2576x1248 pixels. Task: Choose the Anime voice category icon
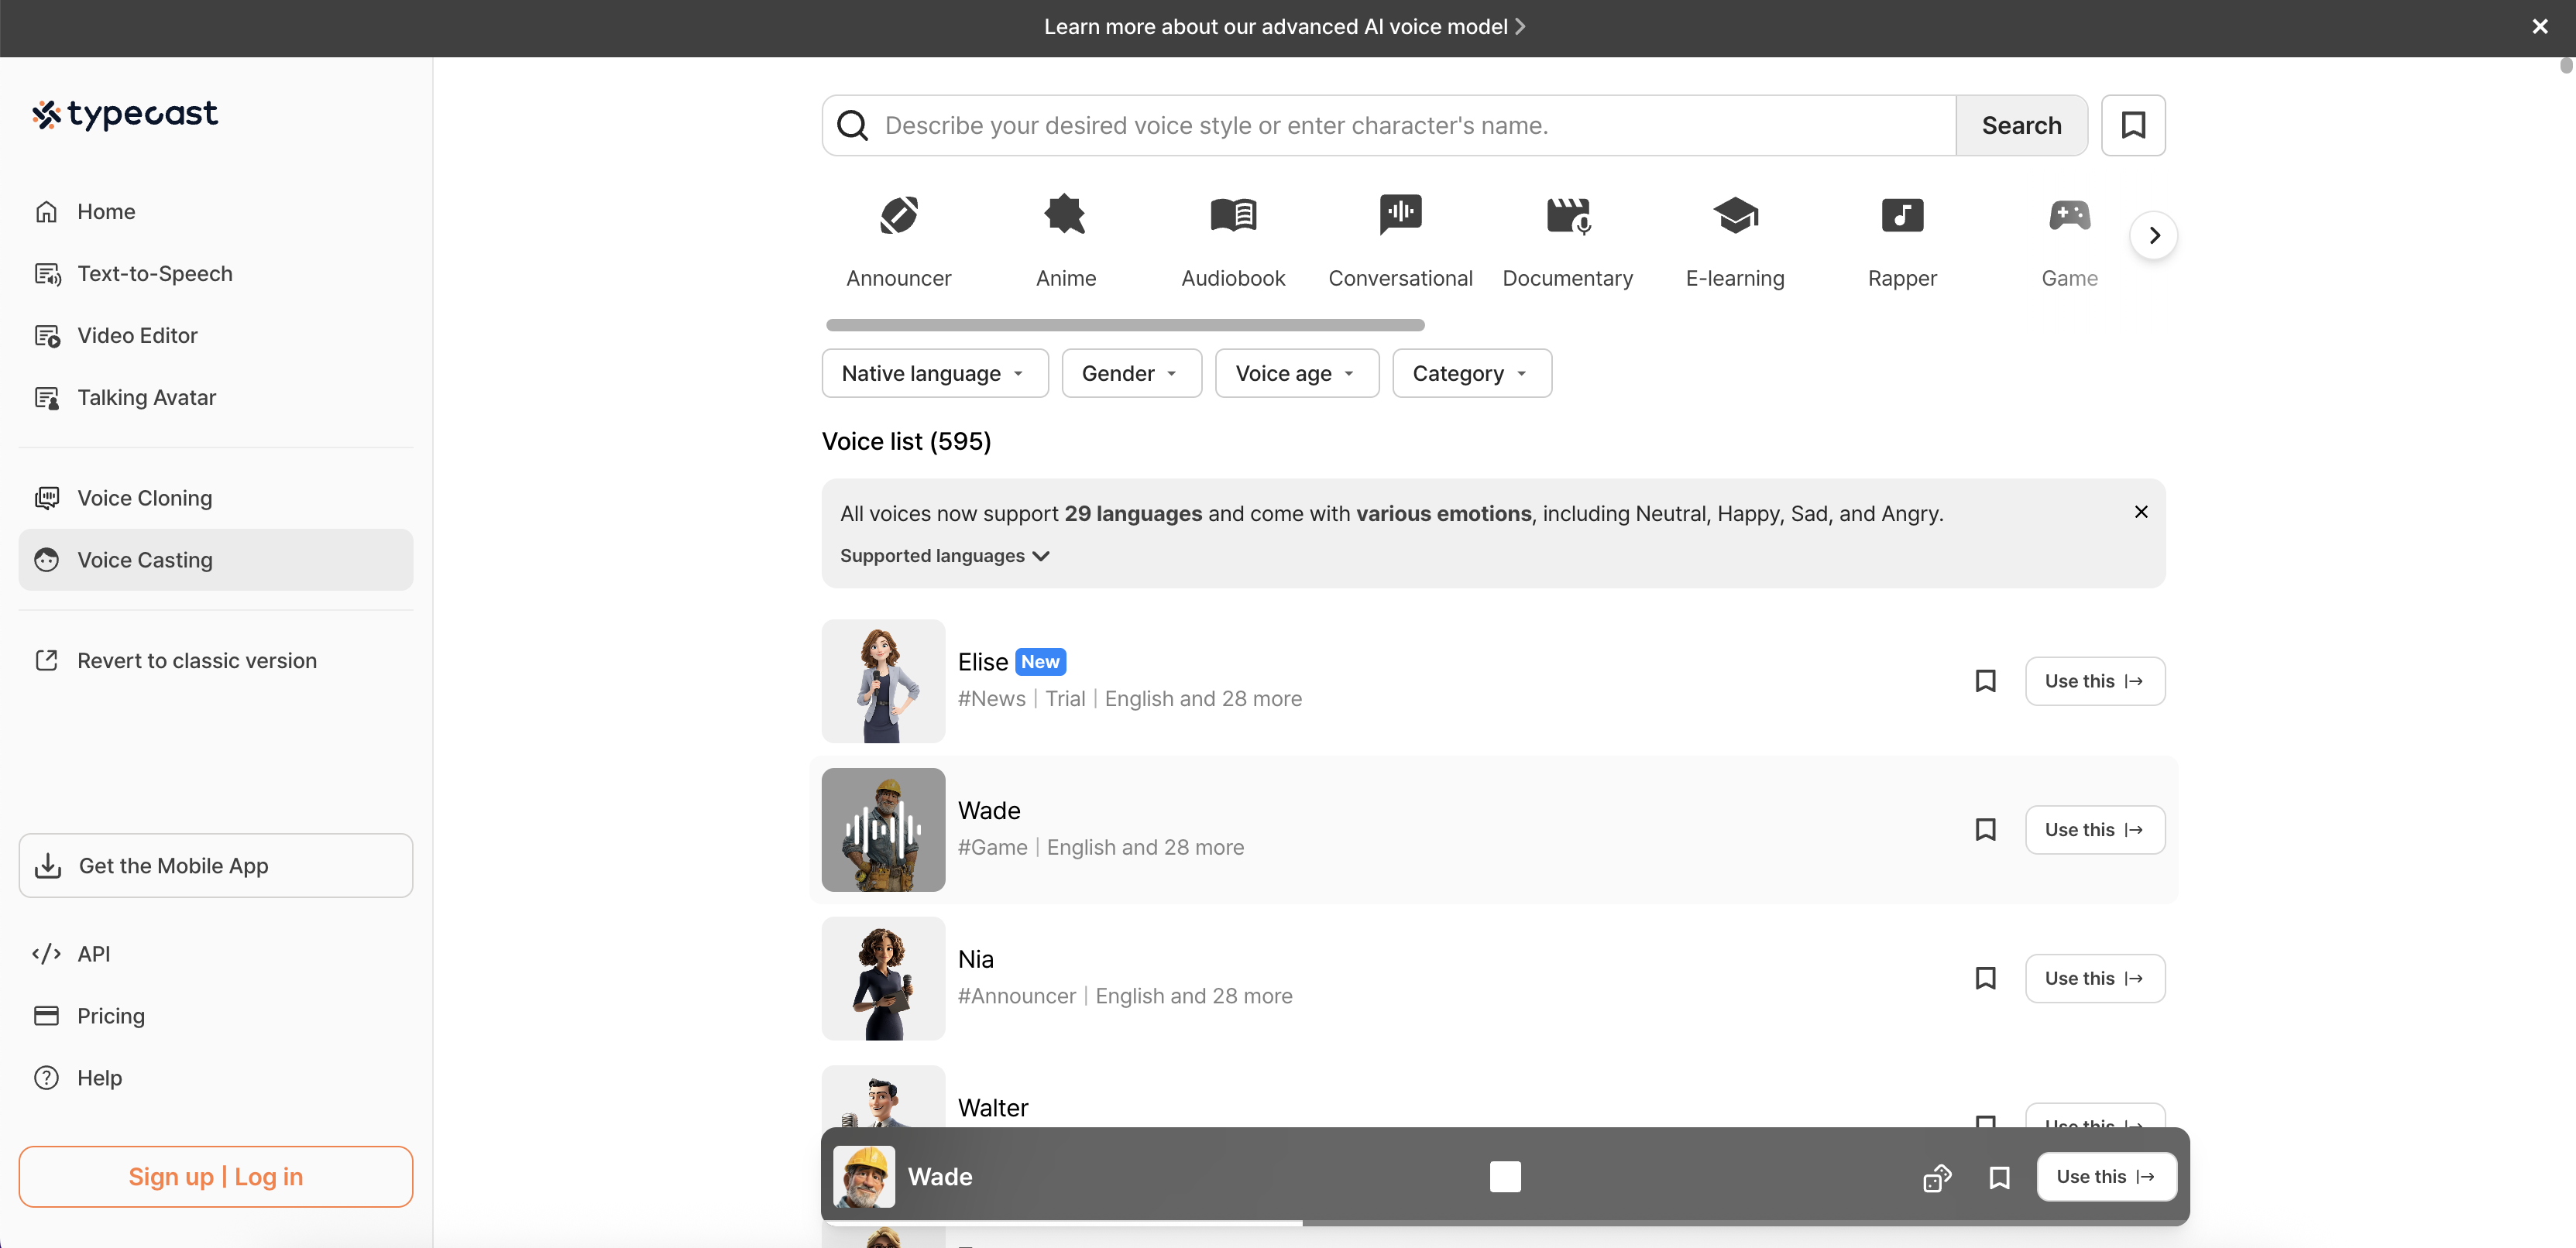pos(1065,214)
